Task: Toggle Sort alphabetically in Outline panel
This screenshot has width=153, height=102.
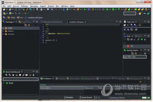Action: [132, 39]
